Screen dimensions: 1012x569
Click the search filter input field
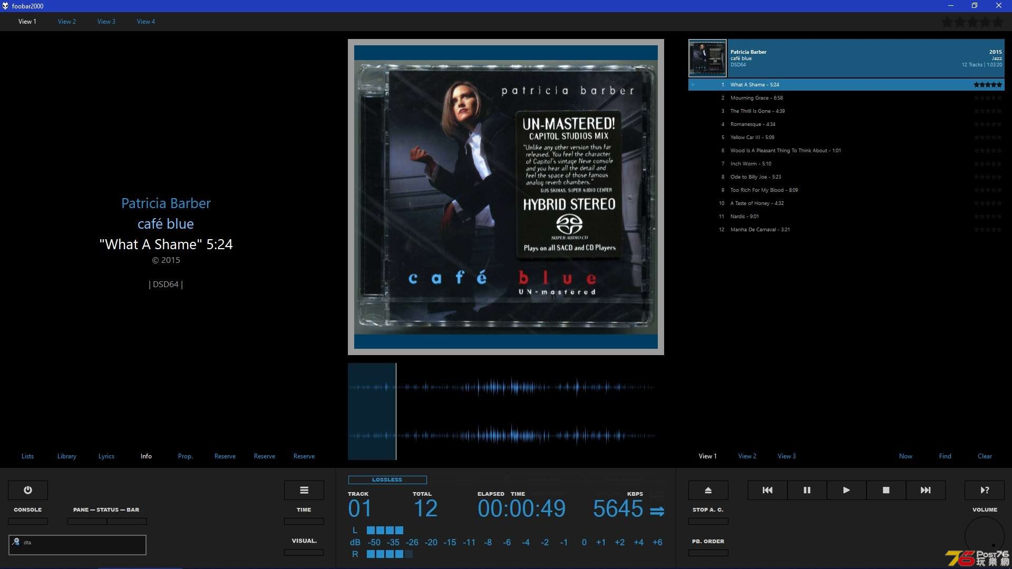click(77, 545)
